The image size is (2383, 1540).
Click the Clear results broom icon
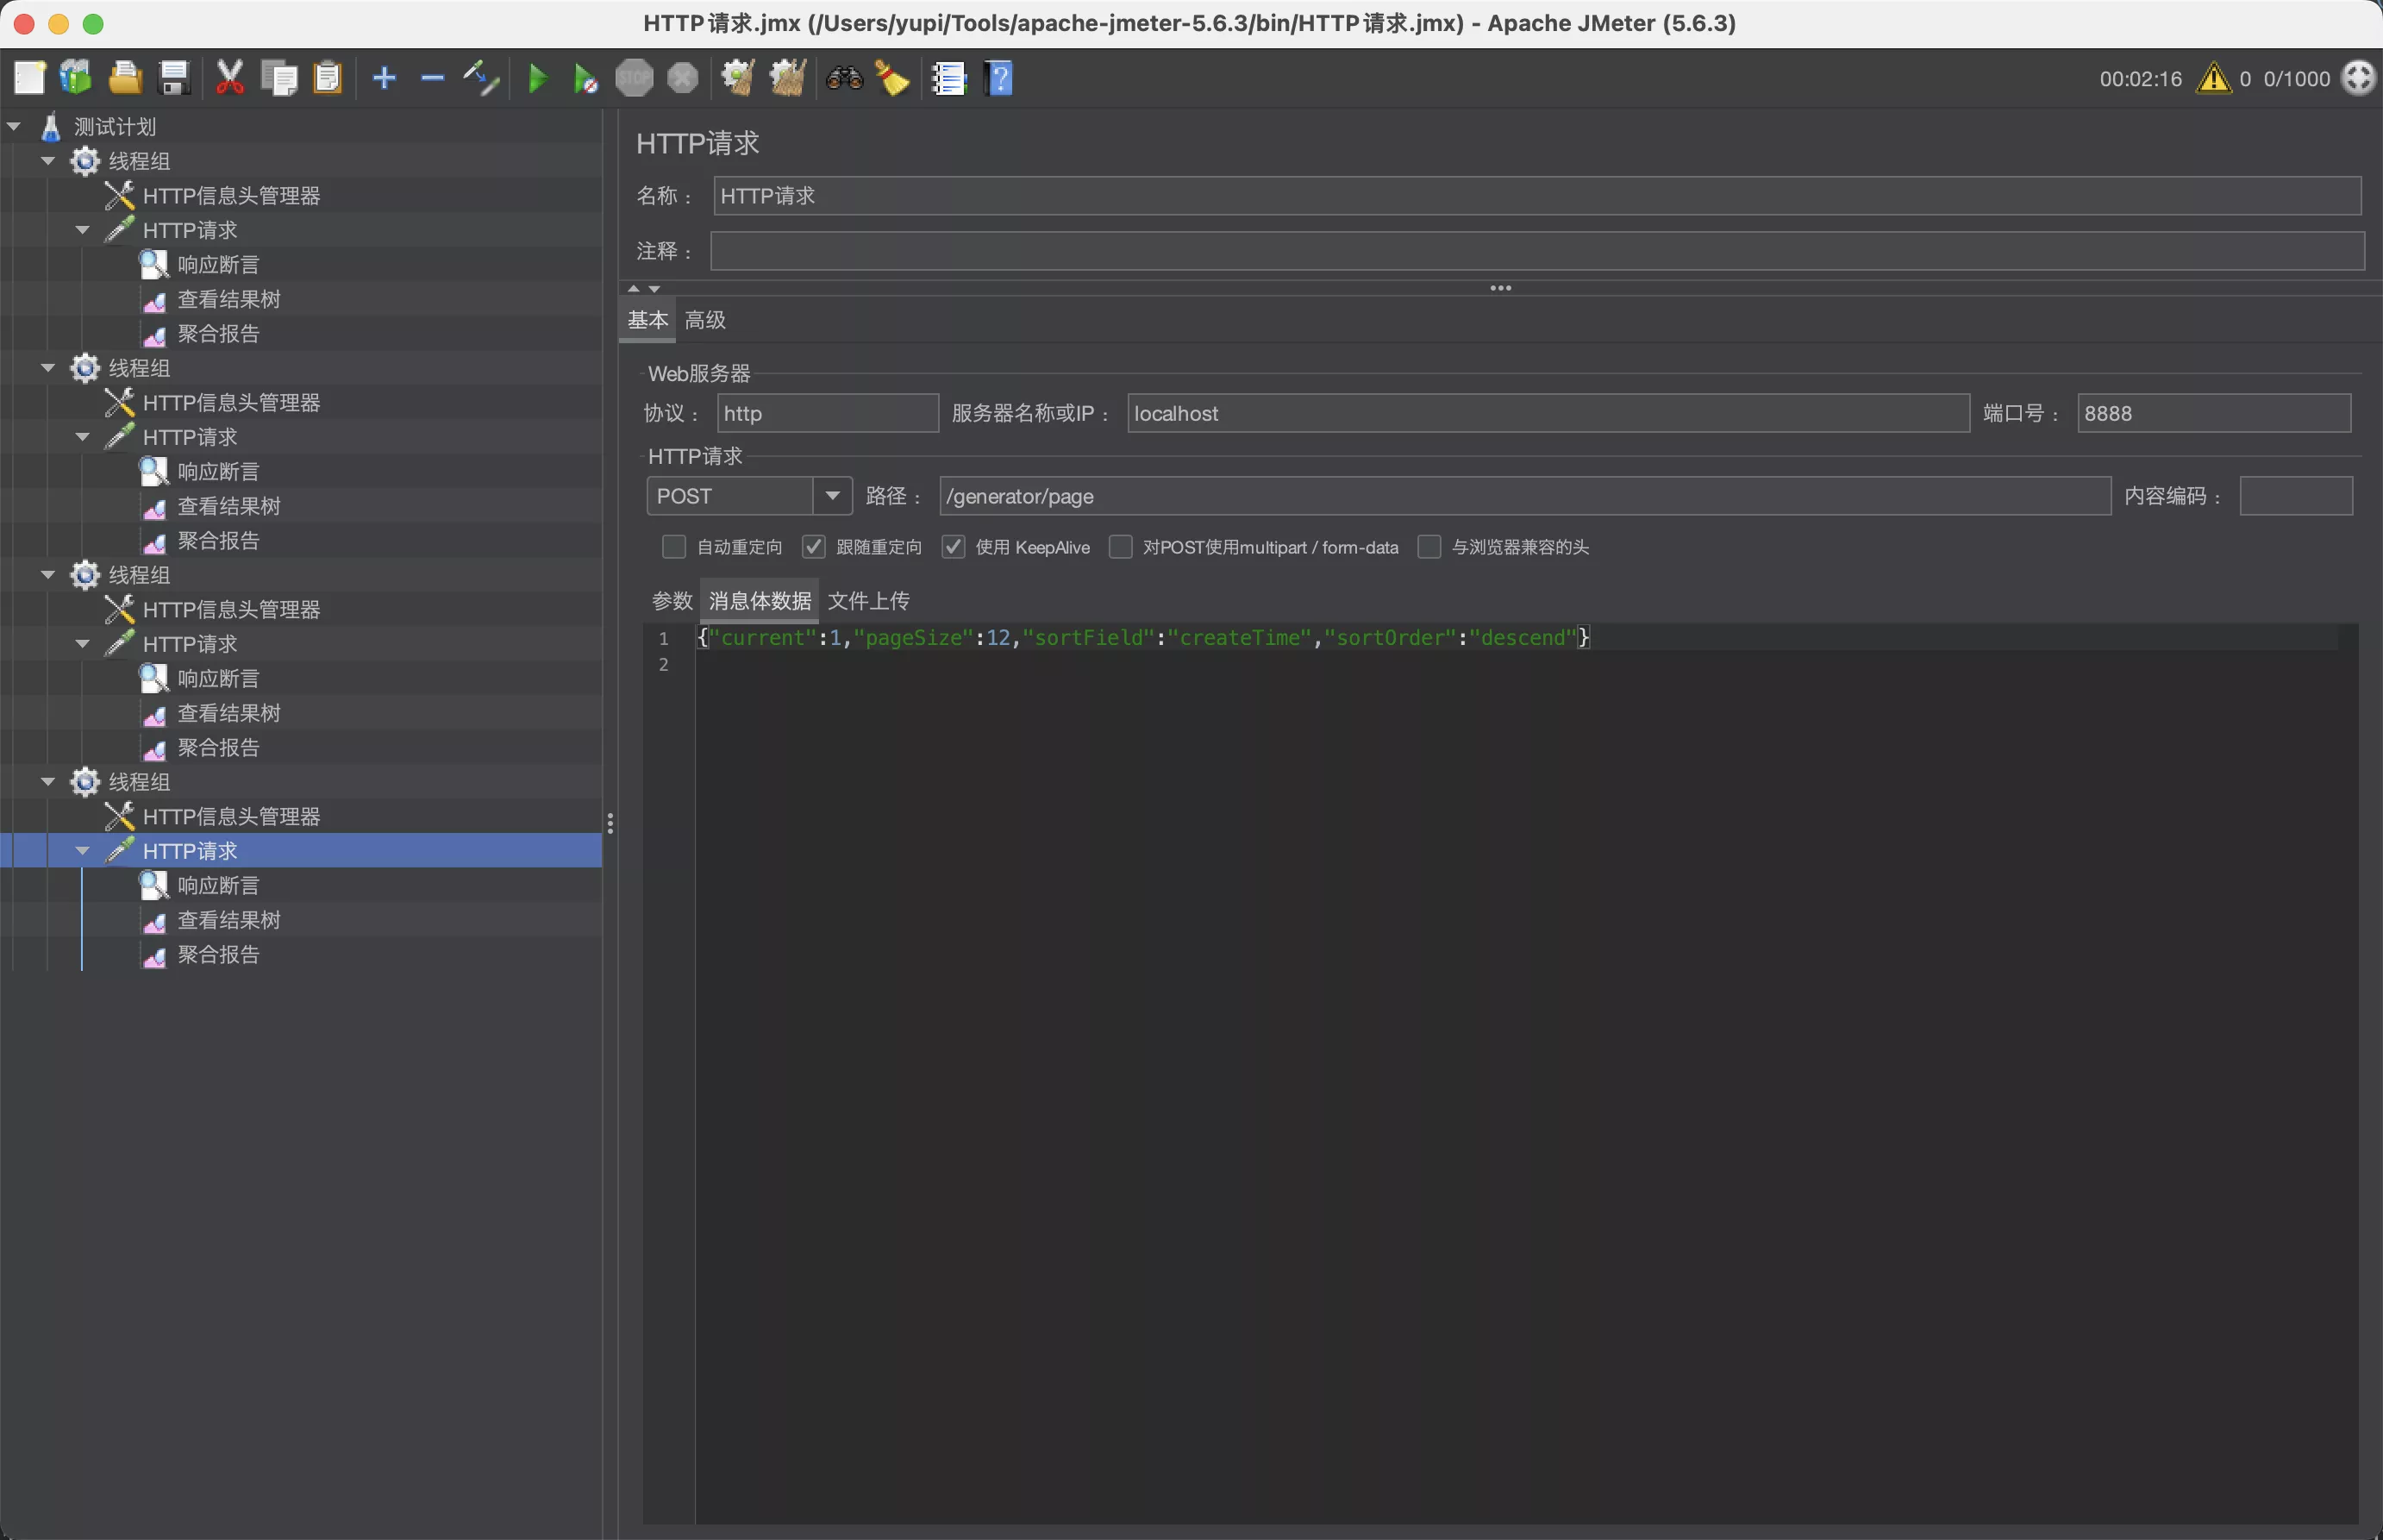point(738,78)
